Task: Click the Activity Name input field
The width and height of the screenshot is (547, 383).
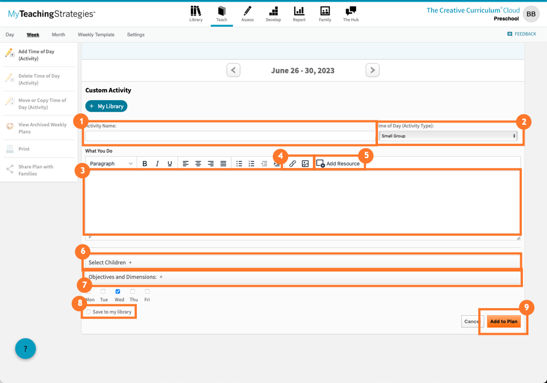Action: click(x=230, y=135)
